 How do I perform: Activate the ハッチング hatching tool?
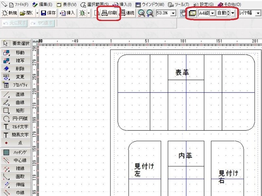point(16,152)
